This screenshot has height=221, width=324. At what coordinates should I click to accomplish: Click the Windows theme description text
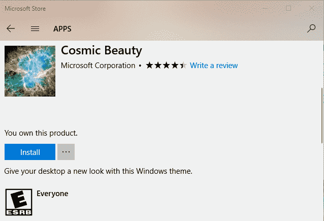pos(98,171)
